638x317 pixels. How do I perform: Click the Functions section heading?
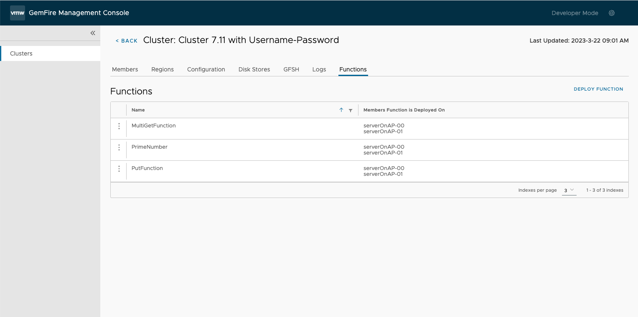131,91
